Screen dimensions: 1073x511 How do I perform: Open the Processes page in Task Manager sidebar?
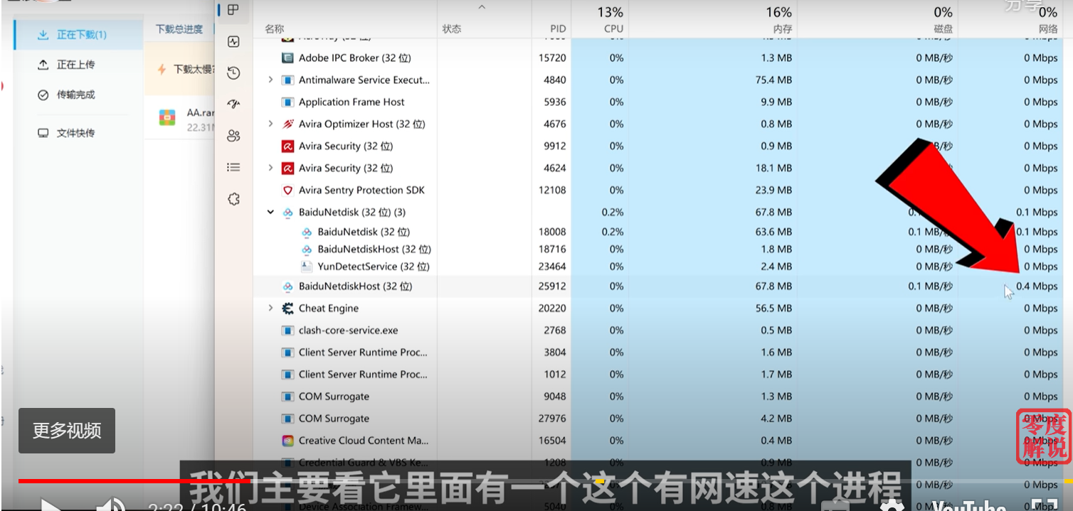(x=233, y=10)
